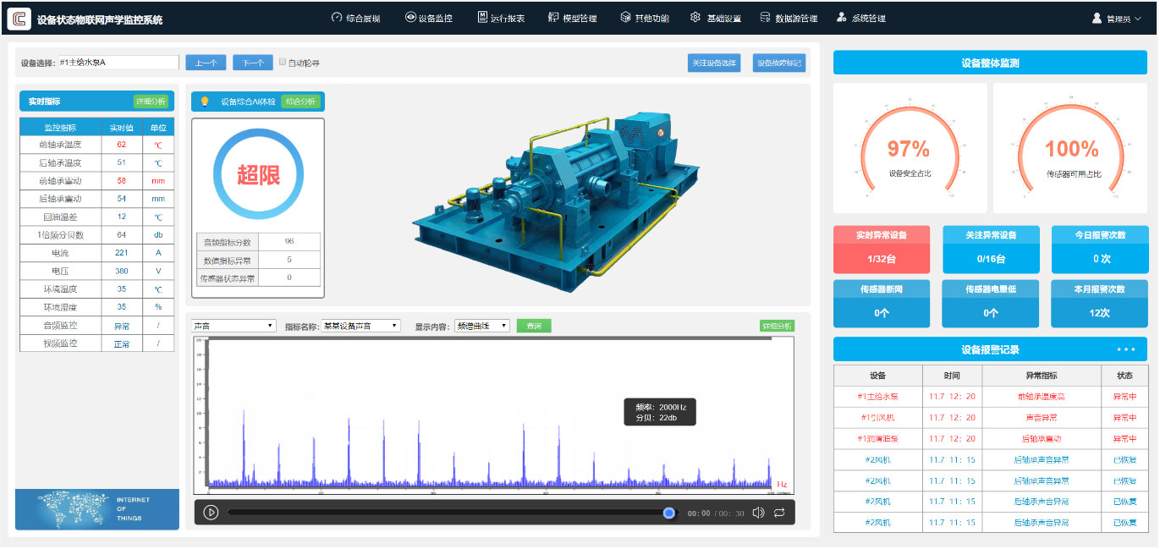The width and height of the screenshot is (1160, 549).
Task: Click the eye icon for 设备监控
Action: (x=410, y=17)
